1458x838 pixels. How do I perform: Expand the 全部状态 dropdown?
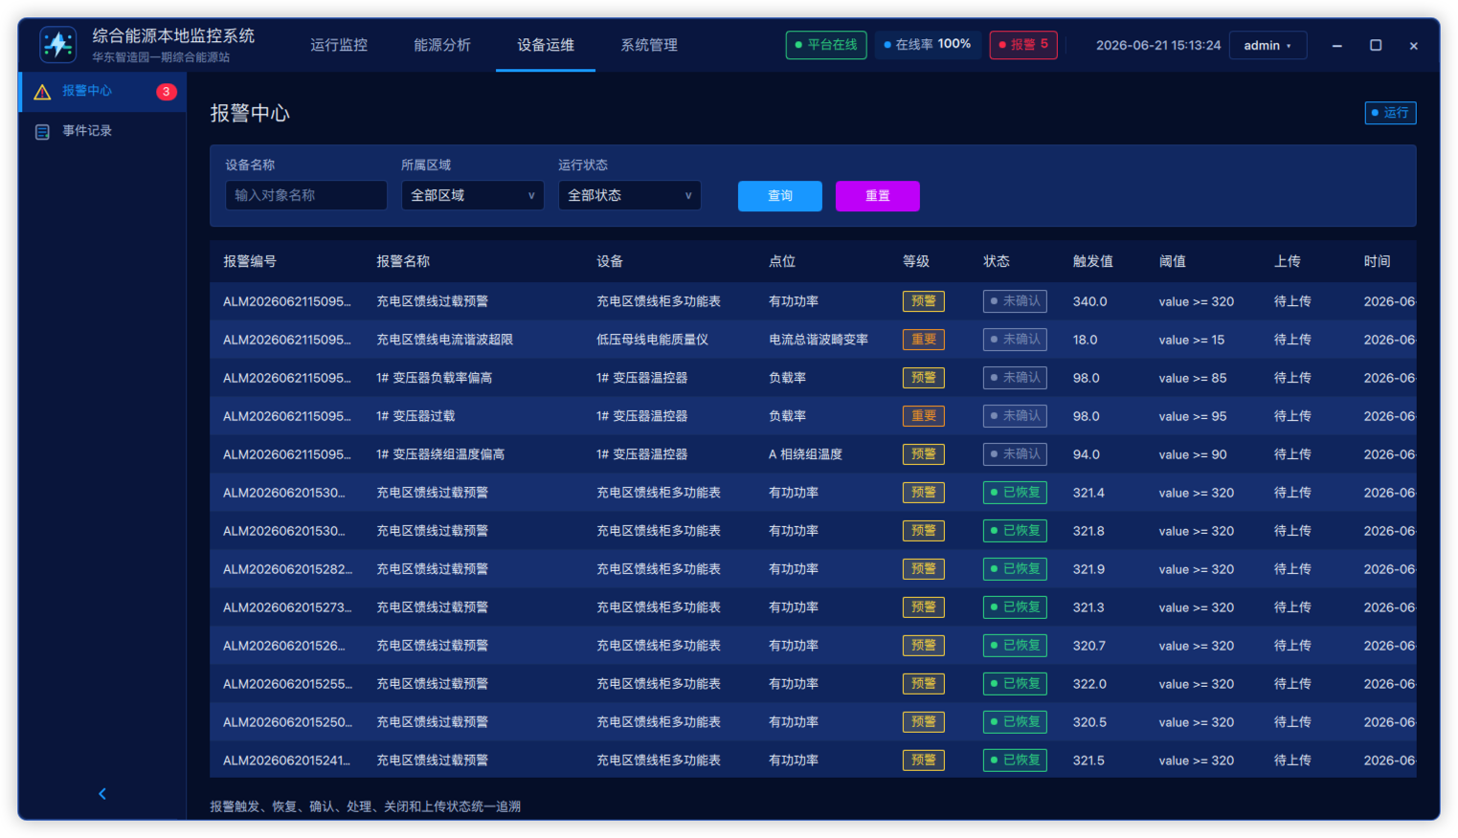(630, 195)
